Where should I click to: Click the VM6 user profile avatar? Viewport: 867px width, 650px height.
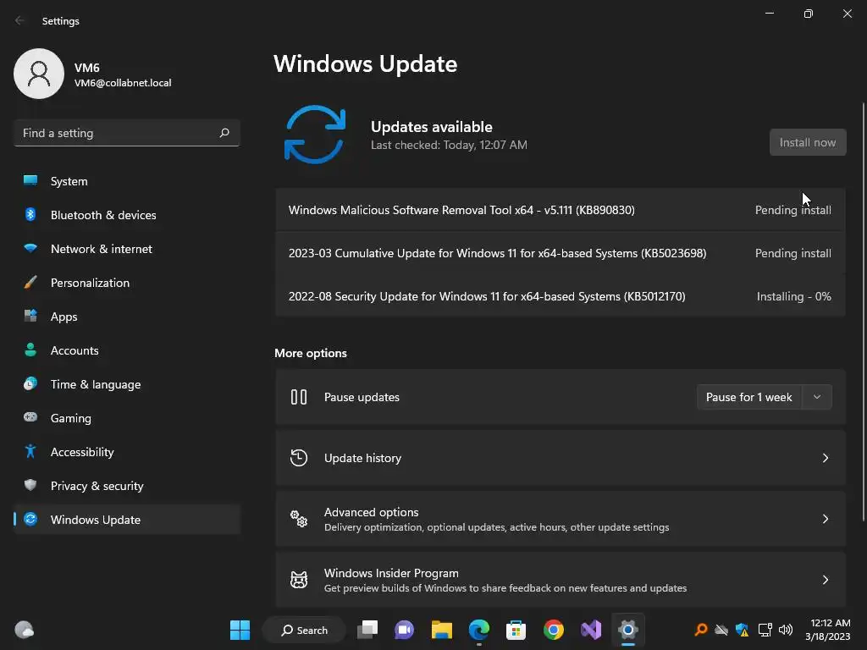pos(39,74)
